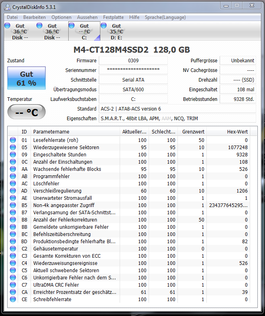
Task: Click status orb for Löschfehler
Action: point(13,183)
